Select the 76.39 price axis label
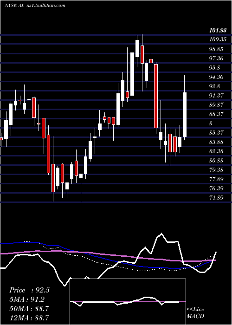Image resolution: width=232 pixels, height=325 pixels. click(216, 188)
